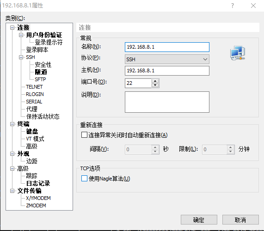Open X/YMODEM settings
This screenshot has width=264, height=231.
[38, 198]
